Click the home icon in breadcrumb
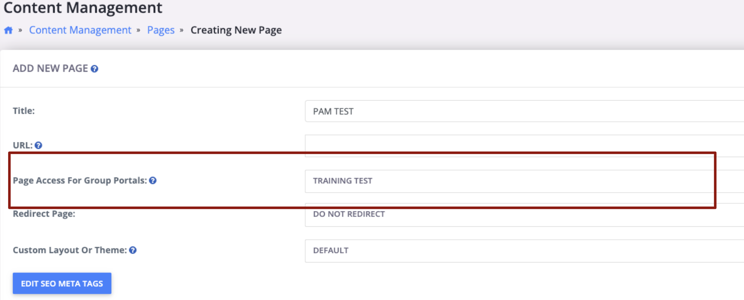The width and height of the screenshot is (744, 300). pos(8,30)
